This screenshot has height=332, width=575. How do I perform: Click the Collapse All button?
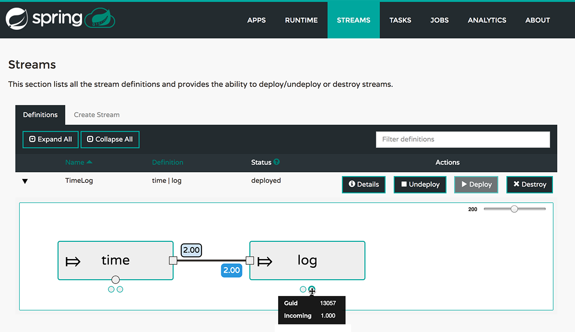(x=110, y=140)
